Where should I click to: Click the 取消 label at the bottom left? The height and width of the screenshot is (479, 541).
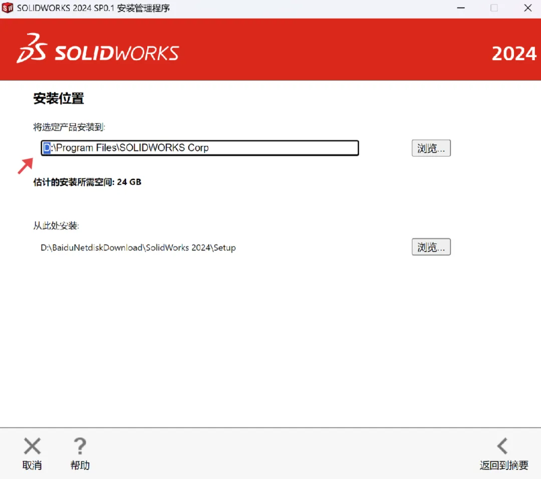pyautogui.click(x=32, y=465)
